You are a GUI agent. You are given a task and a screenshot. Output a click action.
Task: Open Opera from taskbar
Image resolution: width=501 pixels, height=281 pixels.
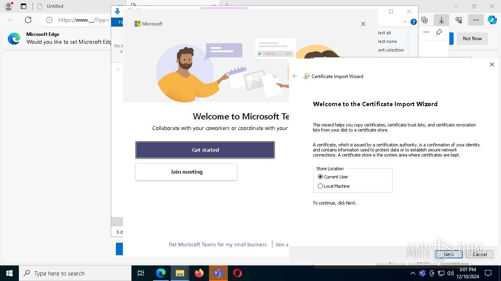coord(237,273)
